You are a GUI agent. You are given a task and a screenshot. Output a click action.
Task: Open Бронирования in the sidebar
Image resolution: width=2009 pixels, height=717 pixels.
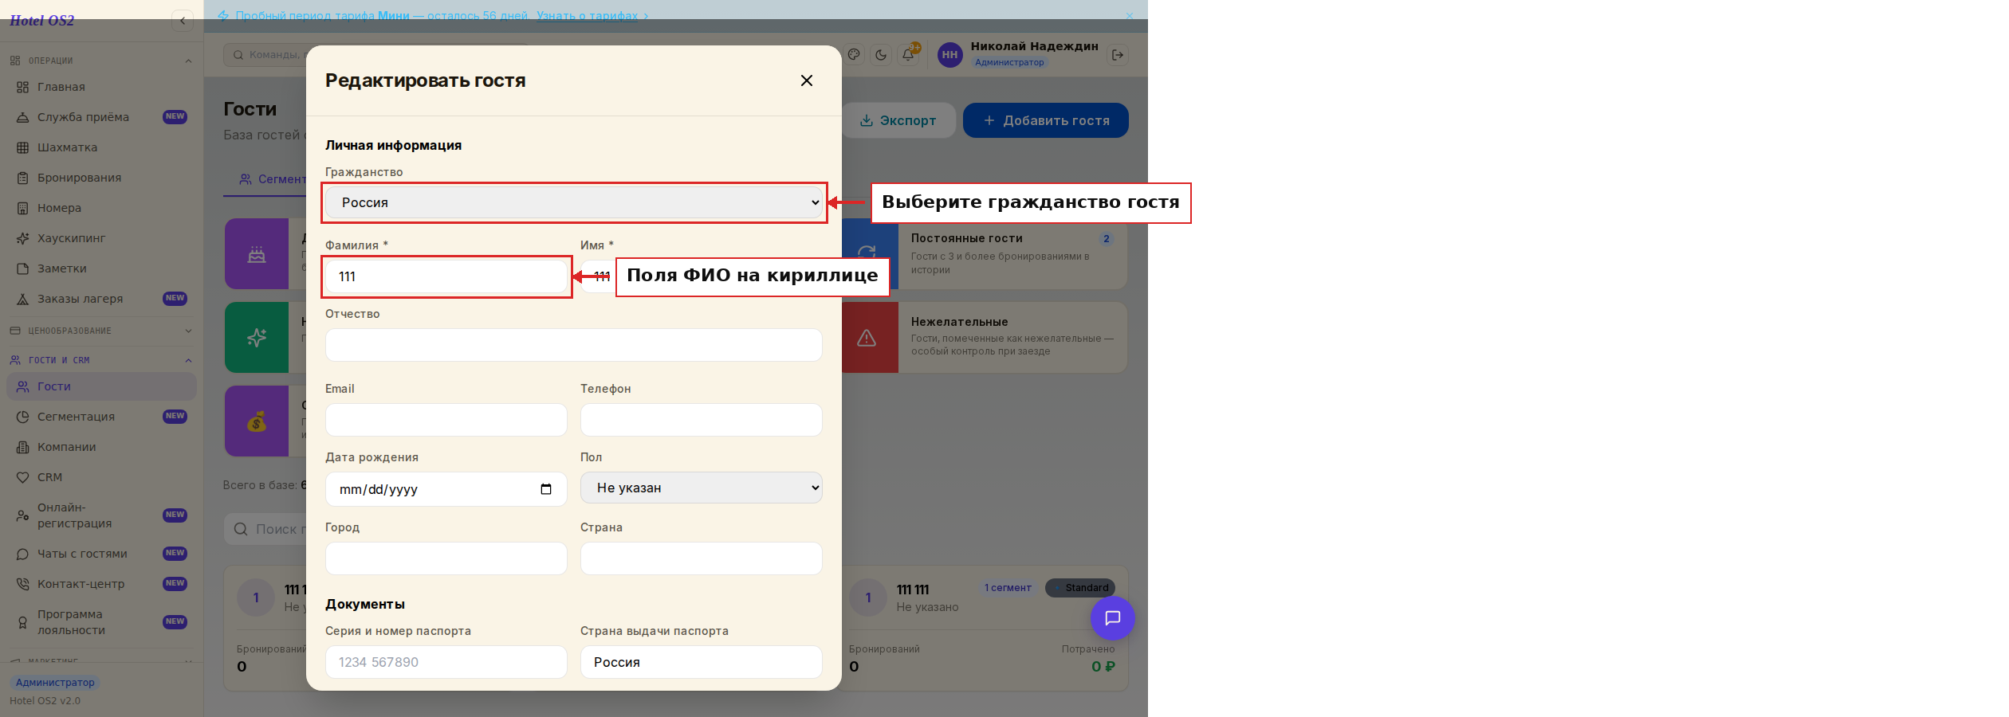point(101,178)
